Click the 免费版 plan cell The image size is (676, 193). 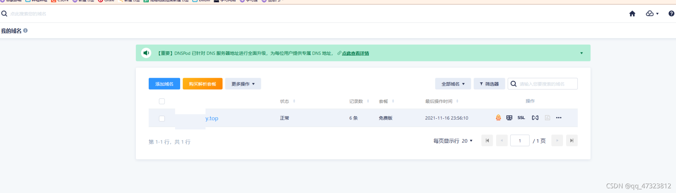click(x=385, y=118)
